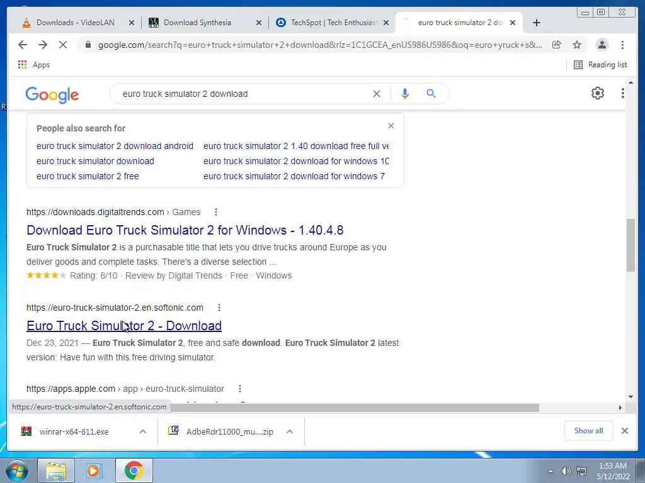Close the euro truck simulator 2 tab
Screen dimensions: 645x483
[x=513, y=23]
